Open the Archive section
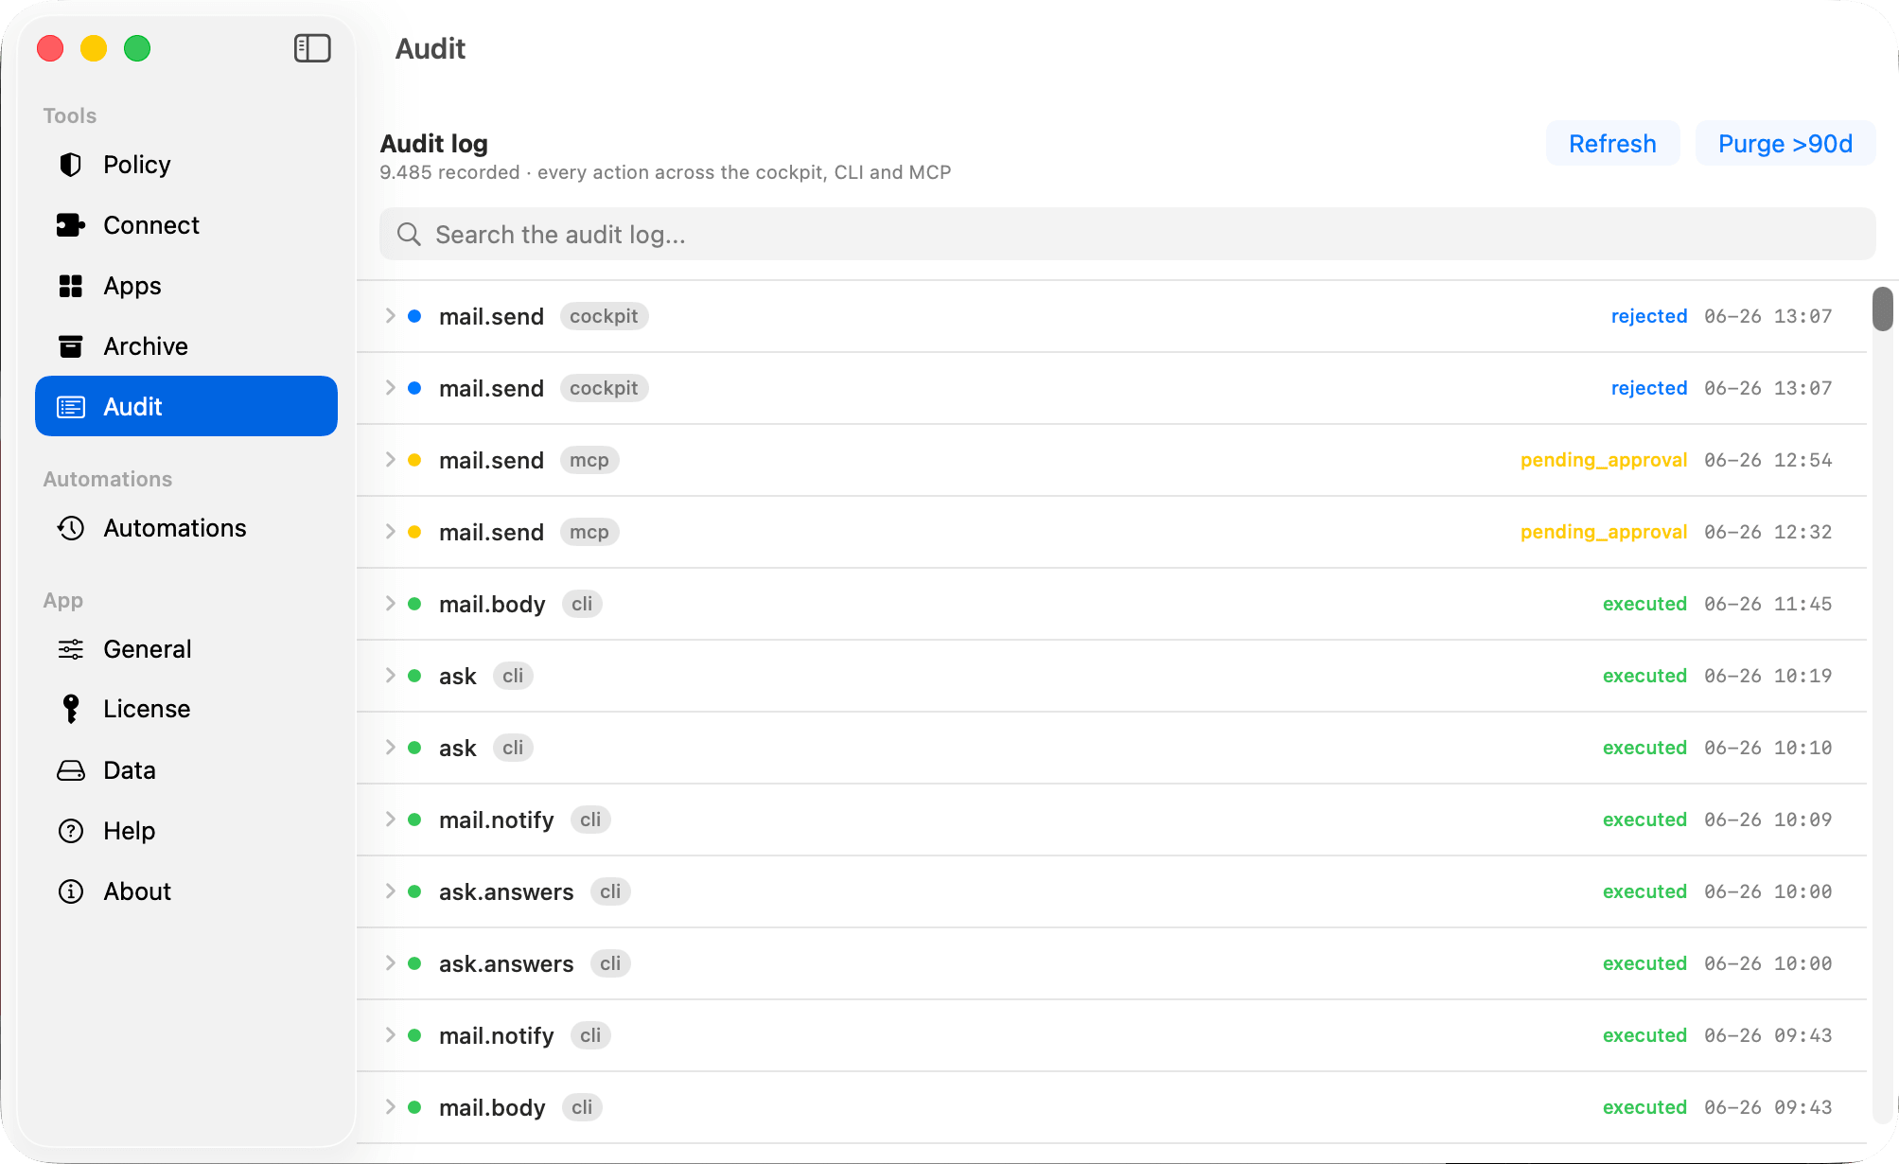Screen dimensions: 1899x1164 point(186,346)
